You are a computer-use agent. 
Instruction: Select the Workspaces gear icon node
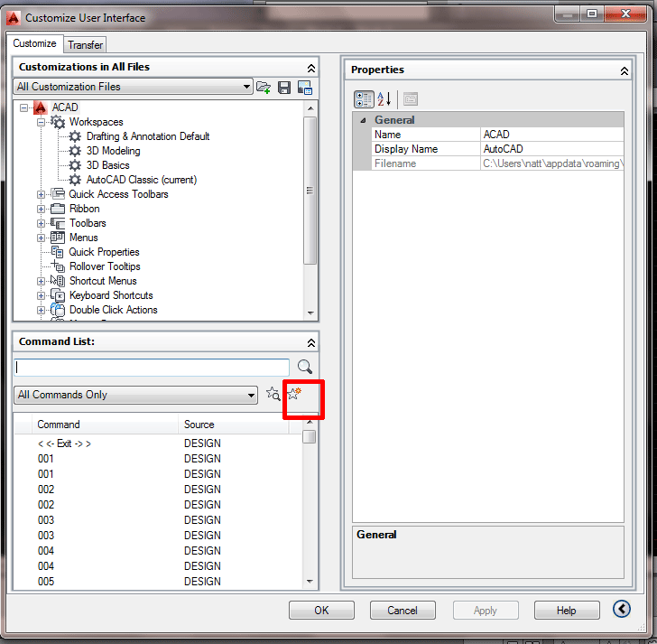(58, 122)
